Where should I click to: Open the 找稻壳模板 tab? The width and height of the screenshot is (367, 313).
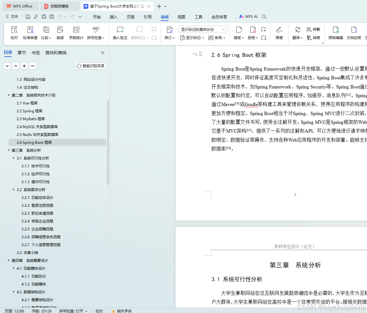pyautogui.click(x=60, y=6)
